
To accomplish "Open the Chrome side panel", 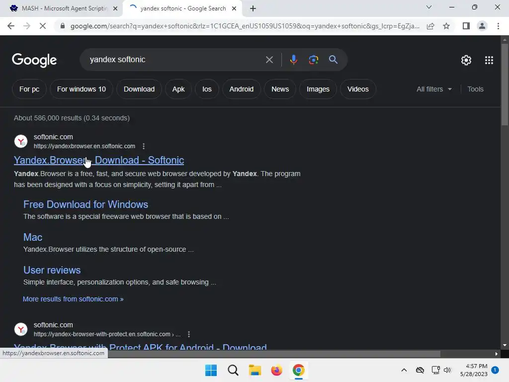I will point(466,26).
